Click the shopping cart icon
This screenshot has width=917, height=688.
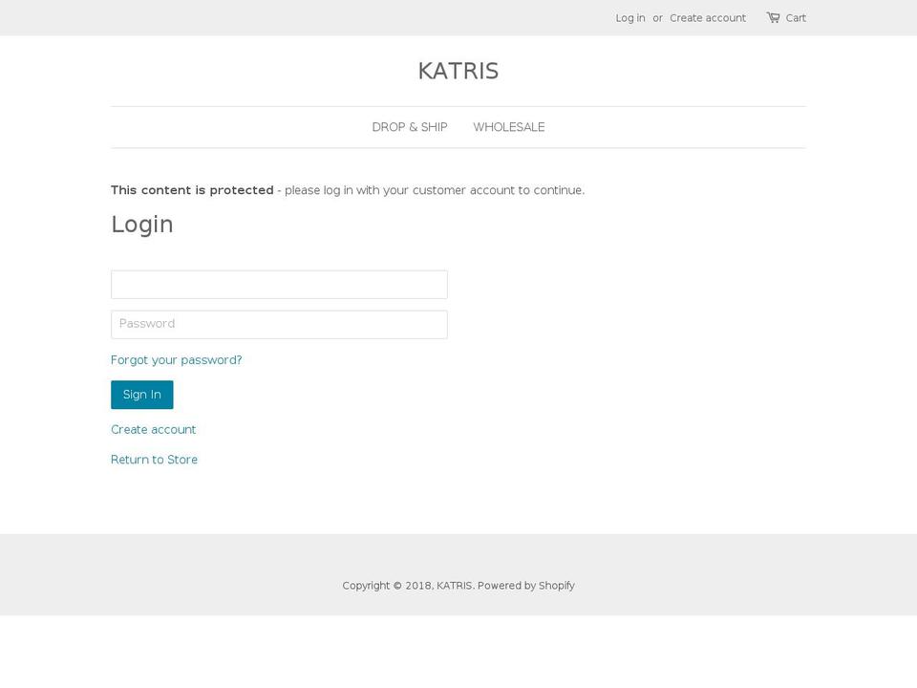773,17
